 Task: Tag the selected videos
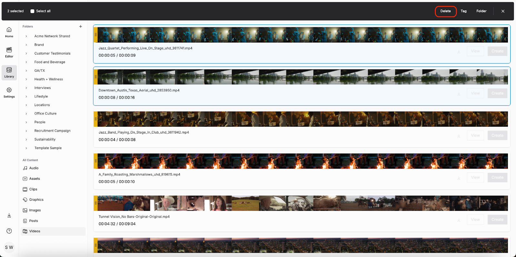click(463, 11)
